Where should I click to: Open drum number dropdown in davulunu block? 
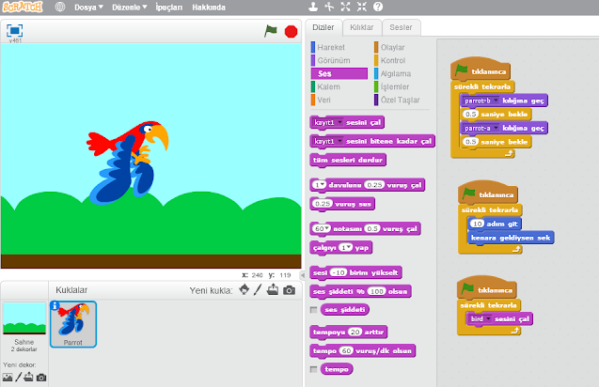pyautogui.click(x=320, y=185)
